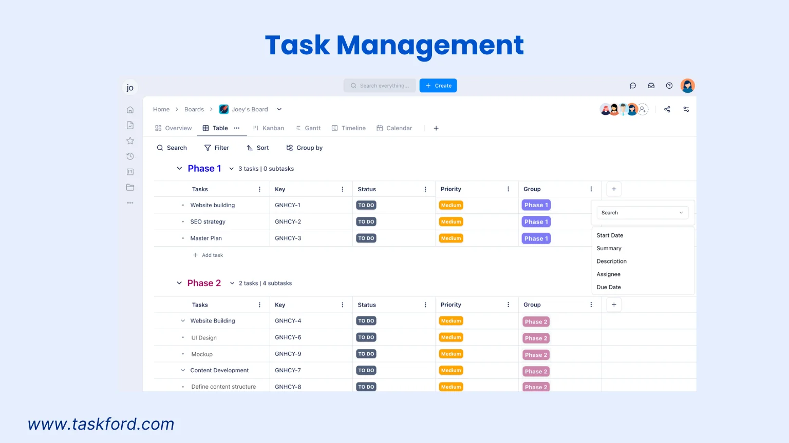789x443 pixels.
Task: Select the Phase 1 purple group badge
Action: pos(536,205)
